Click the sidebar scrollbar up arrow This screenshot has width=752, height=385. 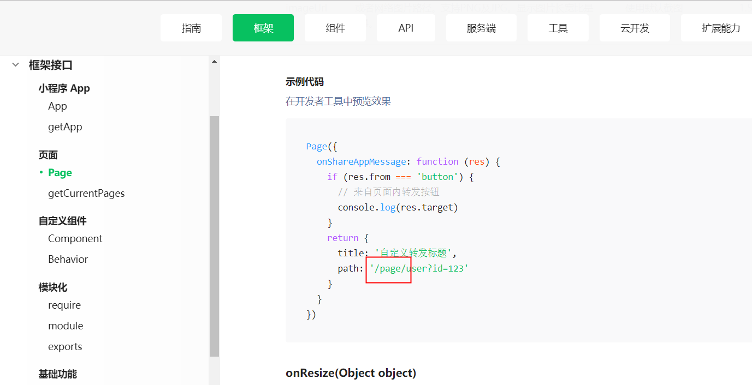pos(214,62)
